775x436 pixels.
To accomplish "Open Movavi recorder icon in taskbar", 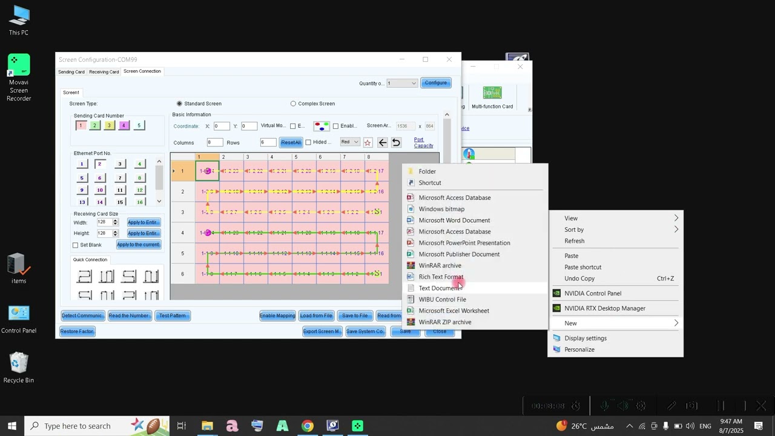I will coord(358,426).
